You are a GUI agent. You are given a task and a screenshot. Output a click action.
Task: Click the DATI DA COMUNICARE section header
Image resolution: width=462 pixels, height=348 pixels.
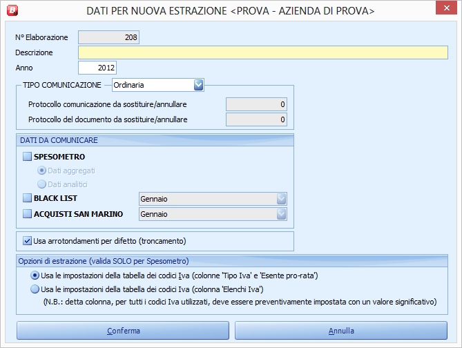point(155,140)
